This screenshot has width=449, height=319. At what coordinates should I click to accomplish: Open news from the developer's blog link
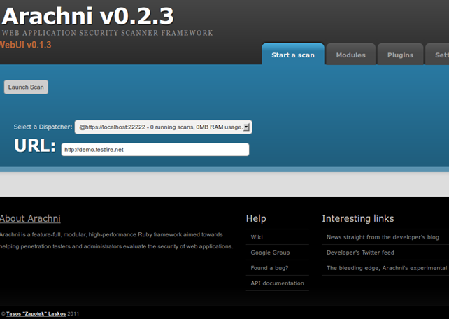pyautogui.click(x=383, y=237)
